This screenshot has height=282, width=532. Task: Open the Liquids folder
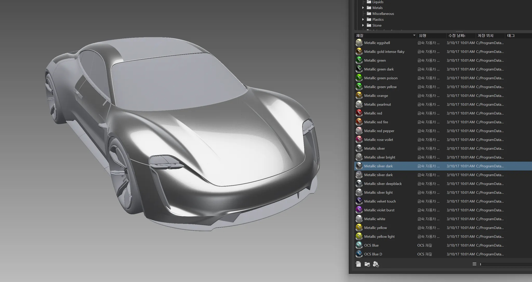click(x=377, y=2)
